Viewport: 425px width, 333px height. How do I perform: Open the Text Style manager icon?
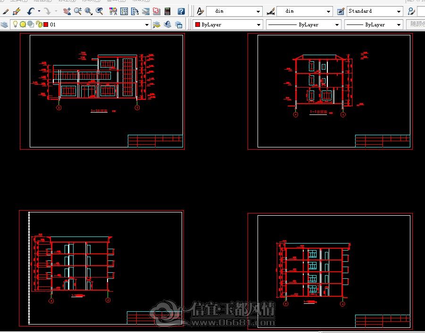coord(200,11)
